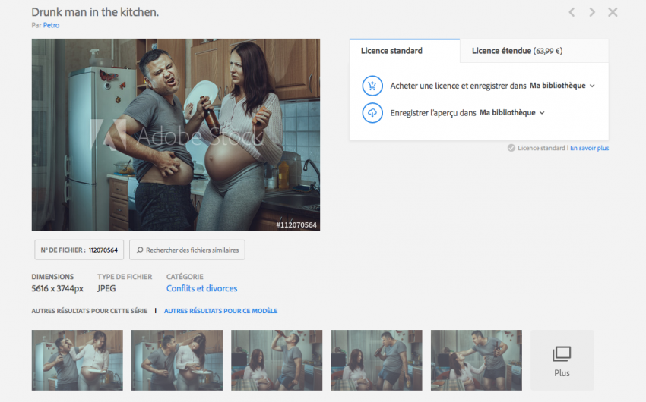Viewport: 646px width, 402px height.
Task: Open the Conflits et divorces category
Action: 202,288
